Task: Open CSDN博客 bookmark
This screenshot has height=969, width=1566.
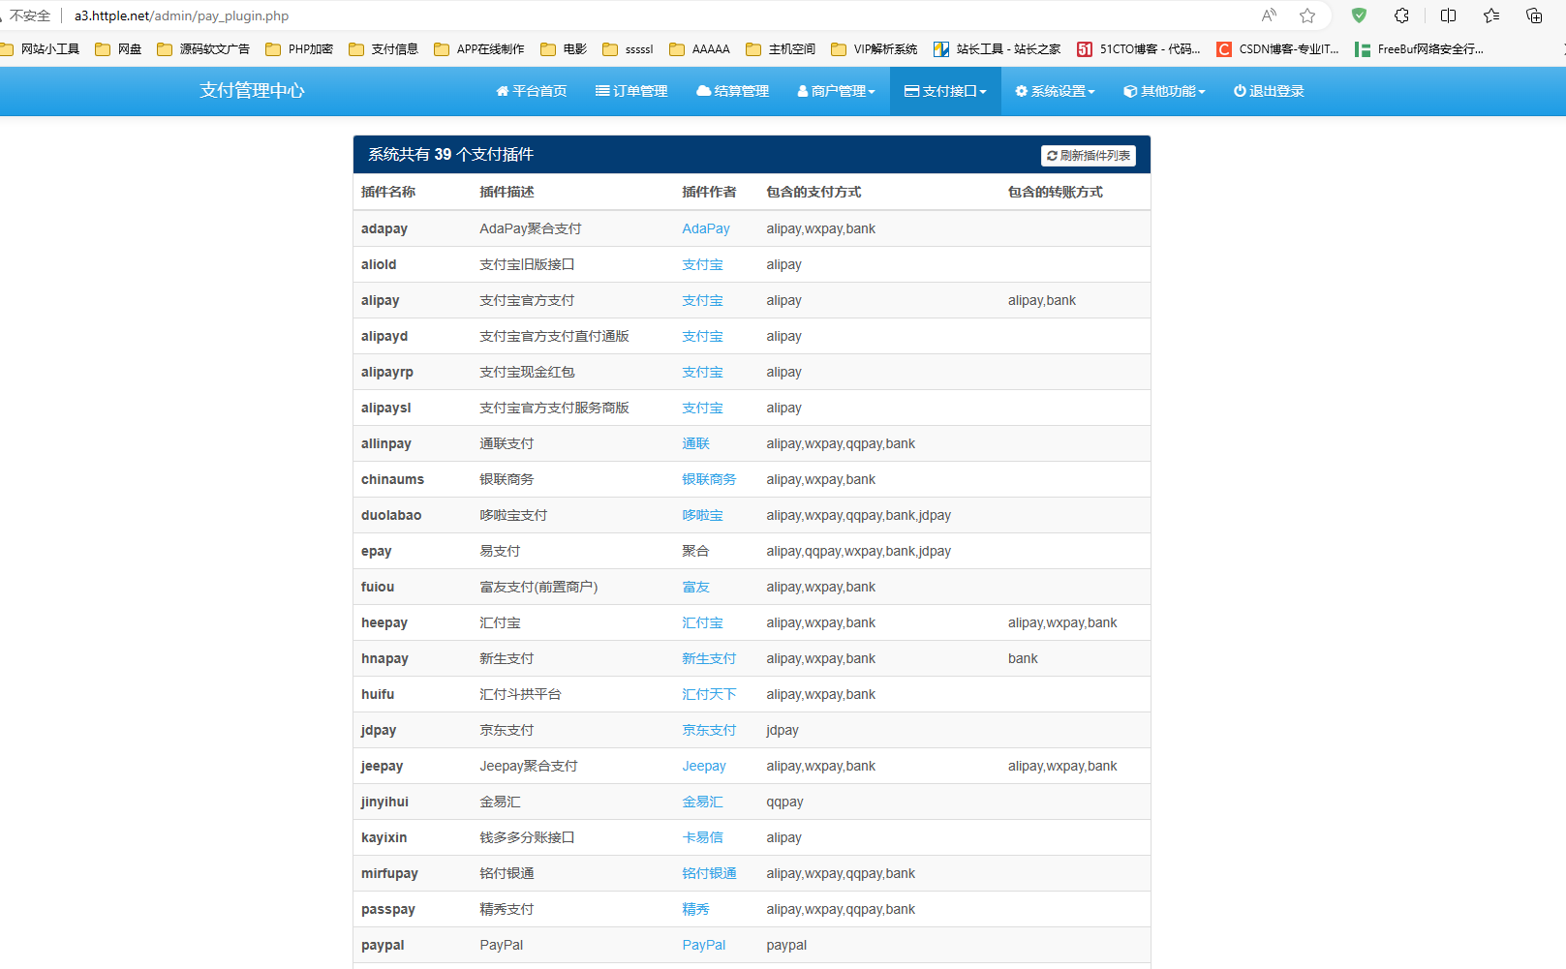Action: (x=1278, y=49)
